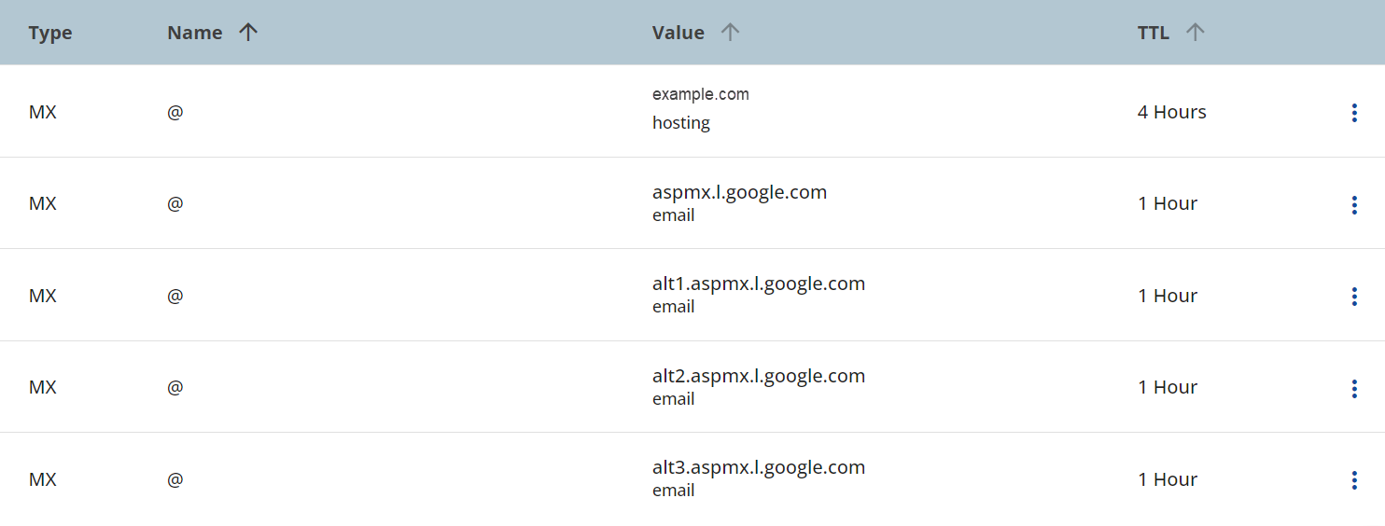Click the alt3.aspmx.l.google.com value
Viewport: 1385px width, 526px height.
click(758, 468)
